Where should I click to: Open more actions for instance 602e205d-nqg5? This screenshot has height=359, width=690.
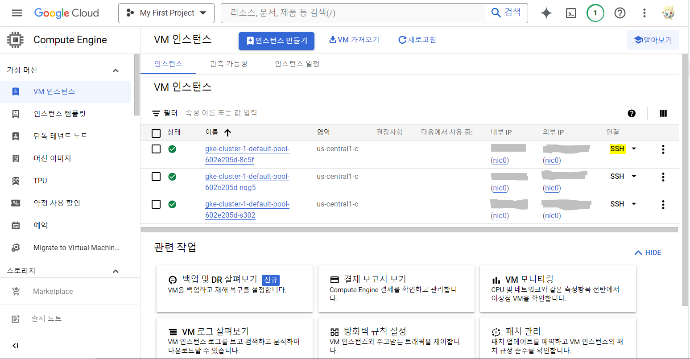pos(663,177)
